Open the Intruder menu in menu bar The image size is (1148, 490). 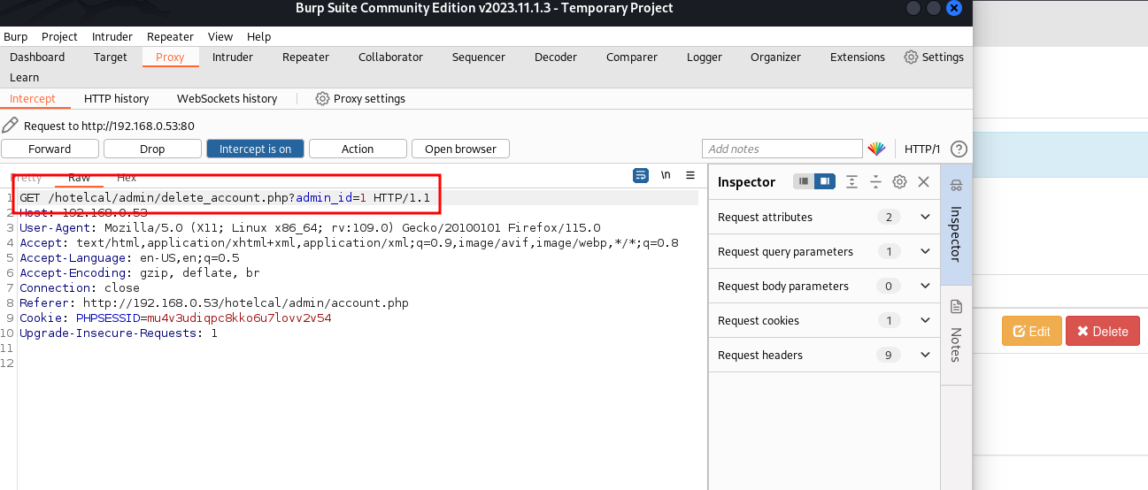coord(112,36)
